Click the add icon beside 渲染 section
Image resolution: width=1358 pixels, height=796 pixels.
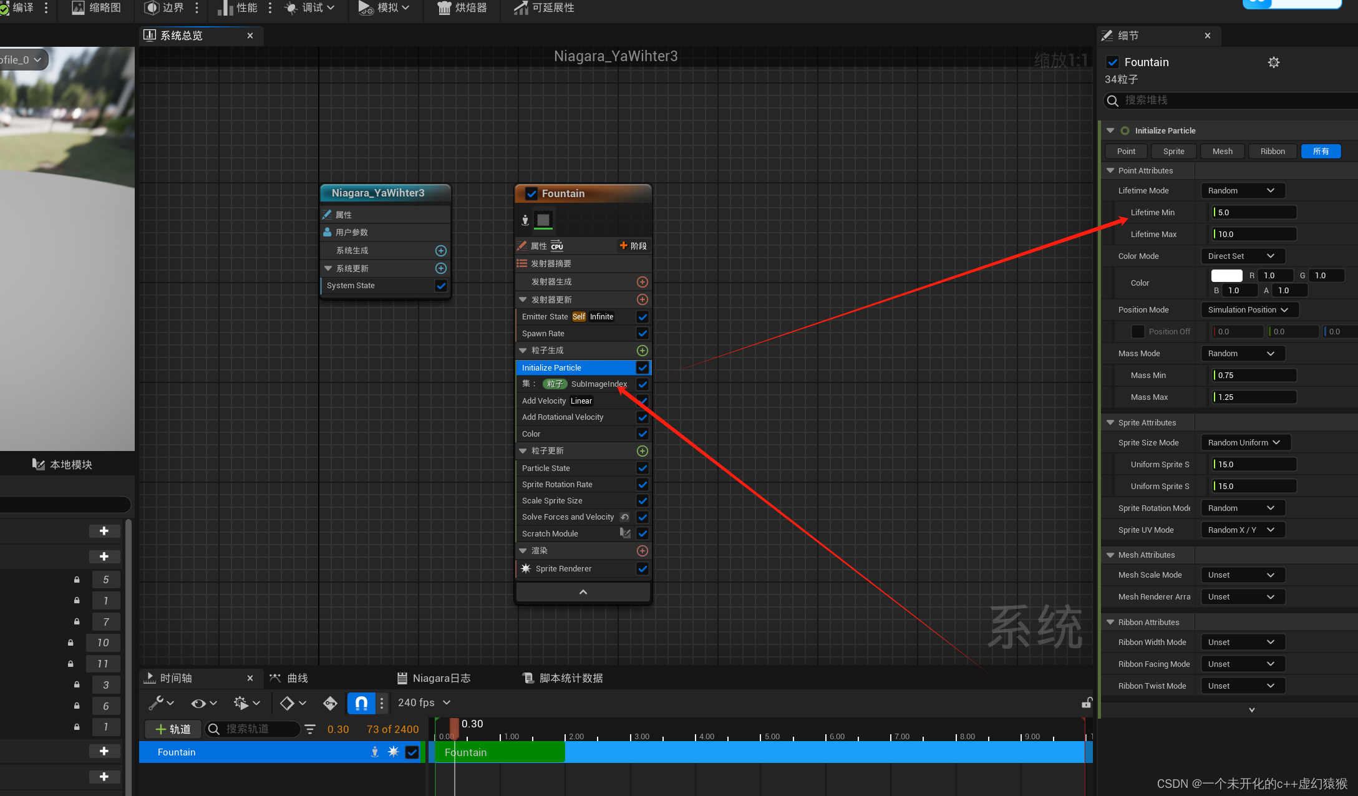coord(642,551)
